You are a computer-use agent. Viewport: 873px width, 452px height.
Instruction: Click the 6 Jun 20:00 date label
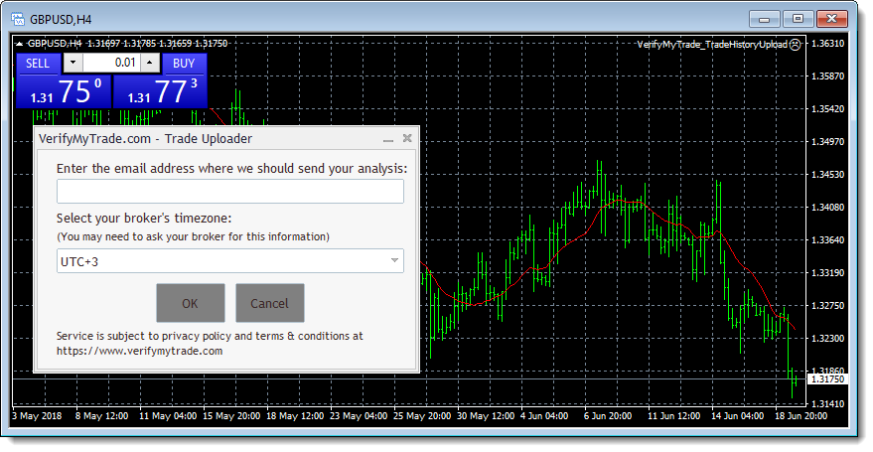click(x=608, y=416)
